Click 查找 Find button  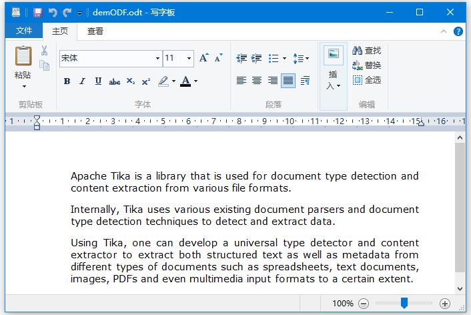[367, 51]
